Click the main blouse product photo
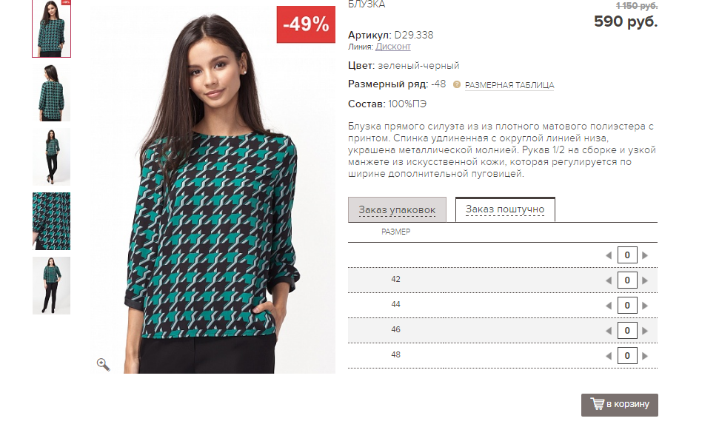 click(x=213, y=189)
